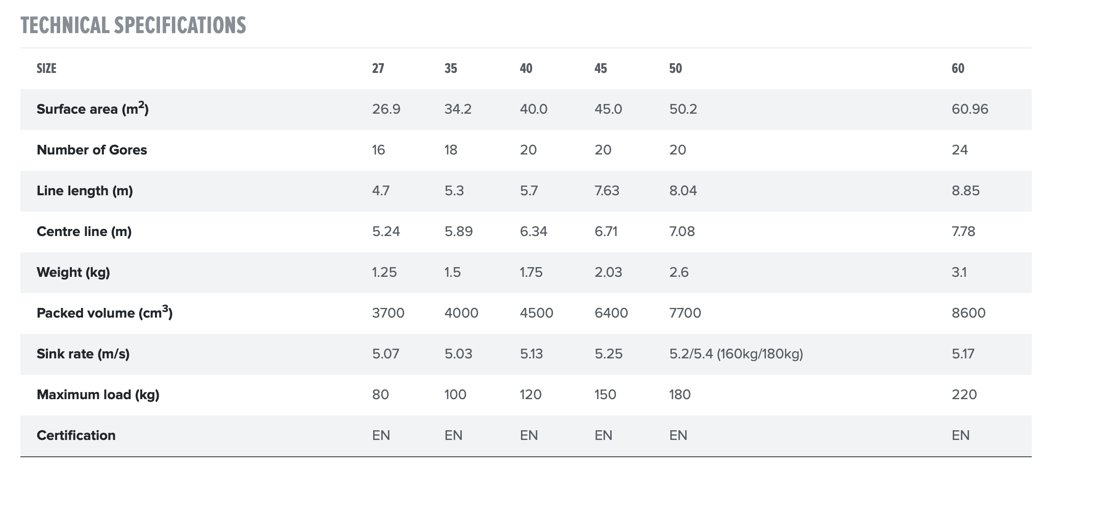This screenshot has width=1096, height=521.
Task: Select the size 60 column header
Action: (958, 68)
